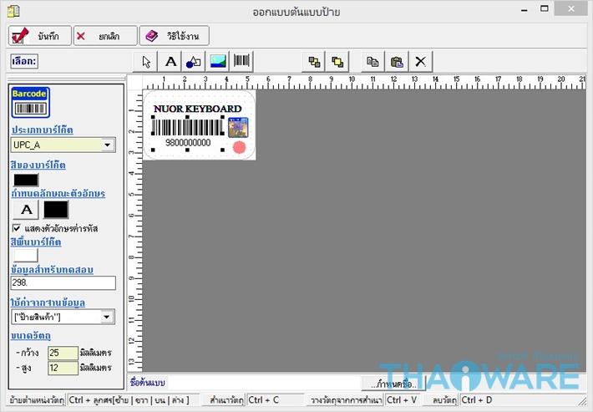Open the วิธีใช้งาน help button
593x412 pixels.
click(174, 36)
